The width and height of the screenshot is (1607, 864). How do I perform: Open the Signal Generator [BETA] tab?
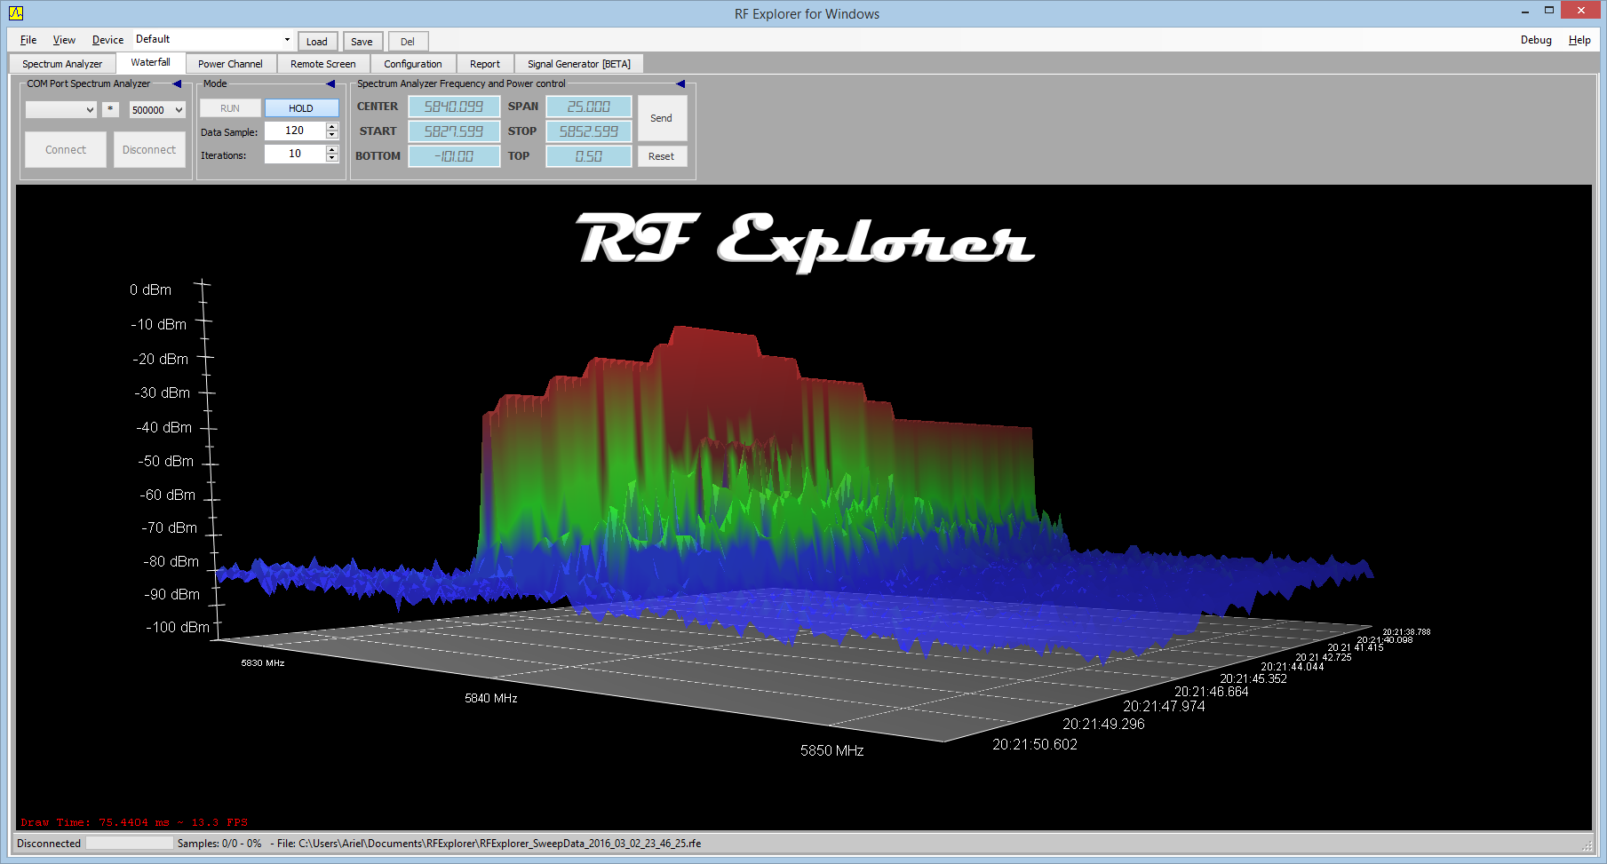click(579, 64)
